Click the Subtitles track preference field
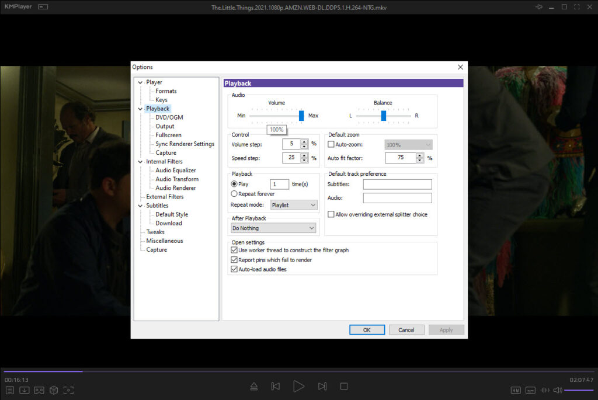The height and width of the screenshot is (400, 598). coord(397,185)
